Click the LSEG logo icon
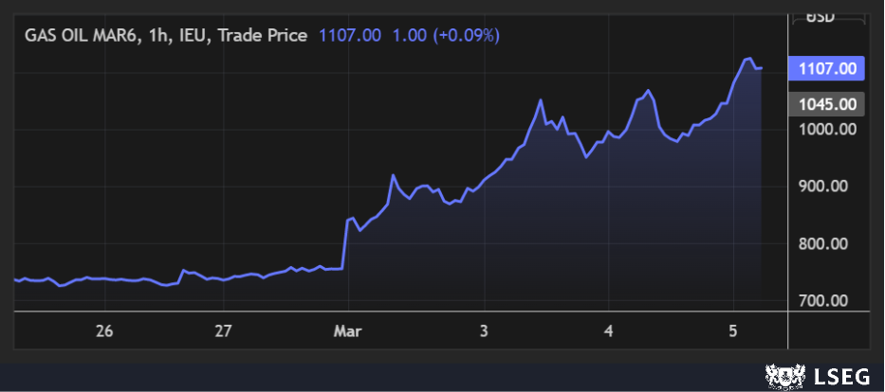The height and width of the screenshot is (392, 885). click(x=783, y=376)
